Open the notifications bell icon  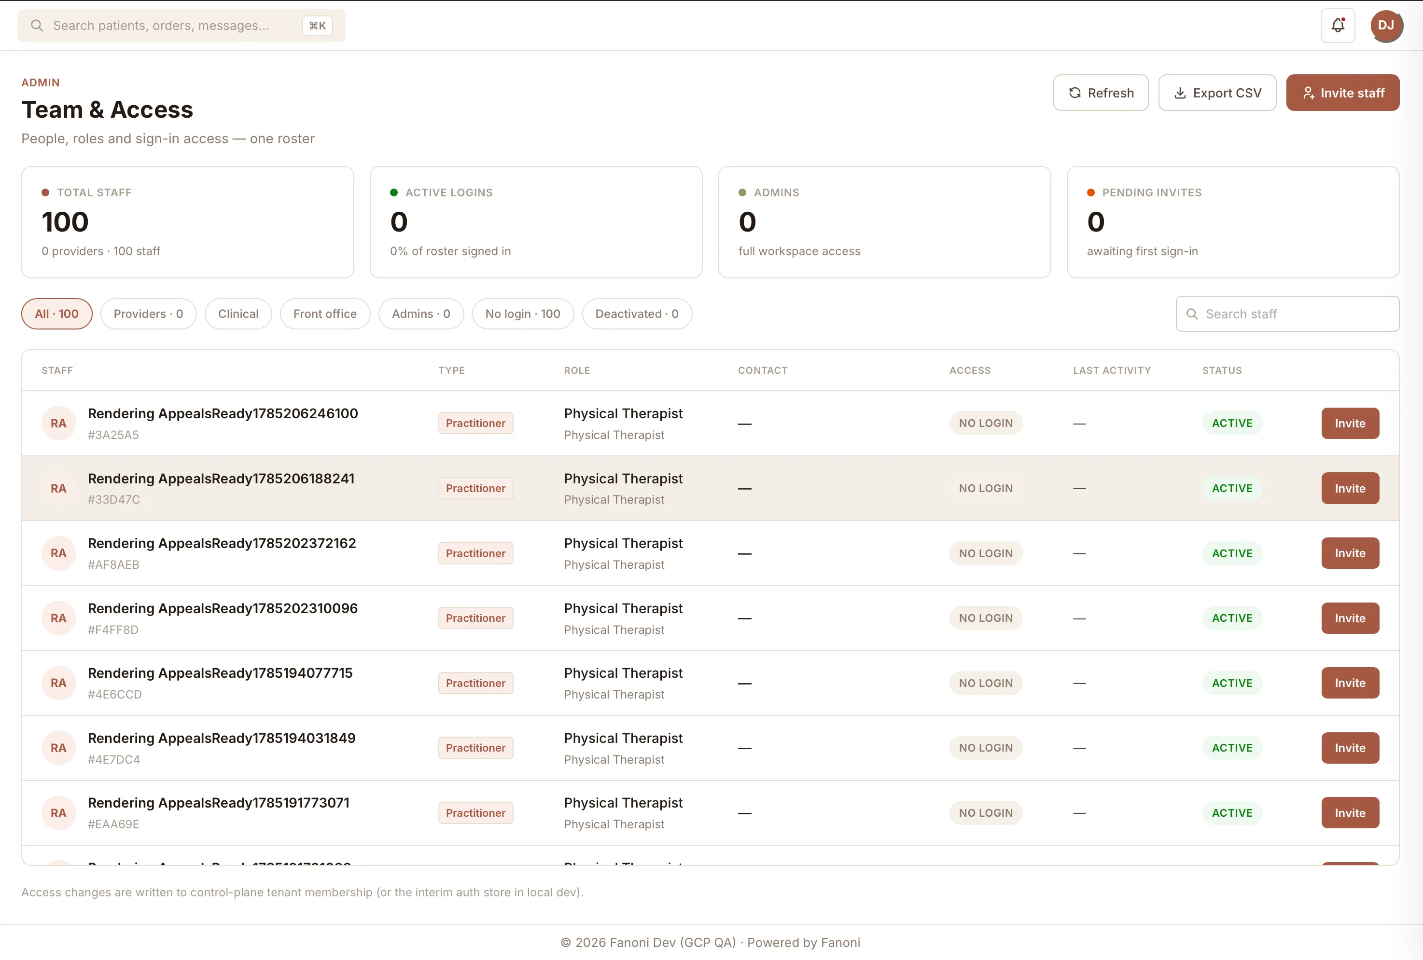click(x=1337, y=25)
